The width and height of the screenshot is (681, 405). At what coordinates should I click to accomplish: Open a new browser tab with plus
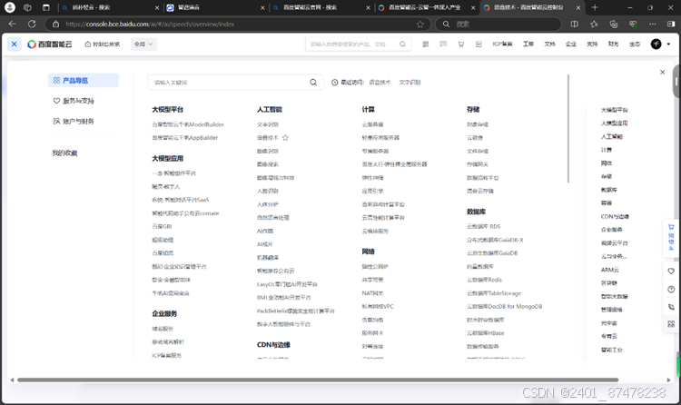pyautogui.click(x=595, y=7)
